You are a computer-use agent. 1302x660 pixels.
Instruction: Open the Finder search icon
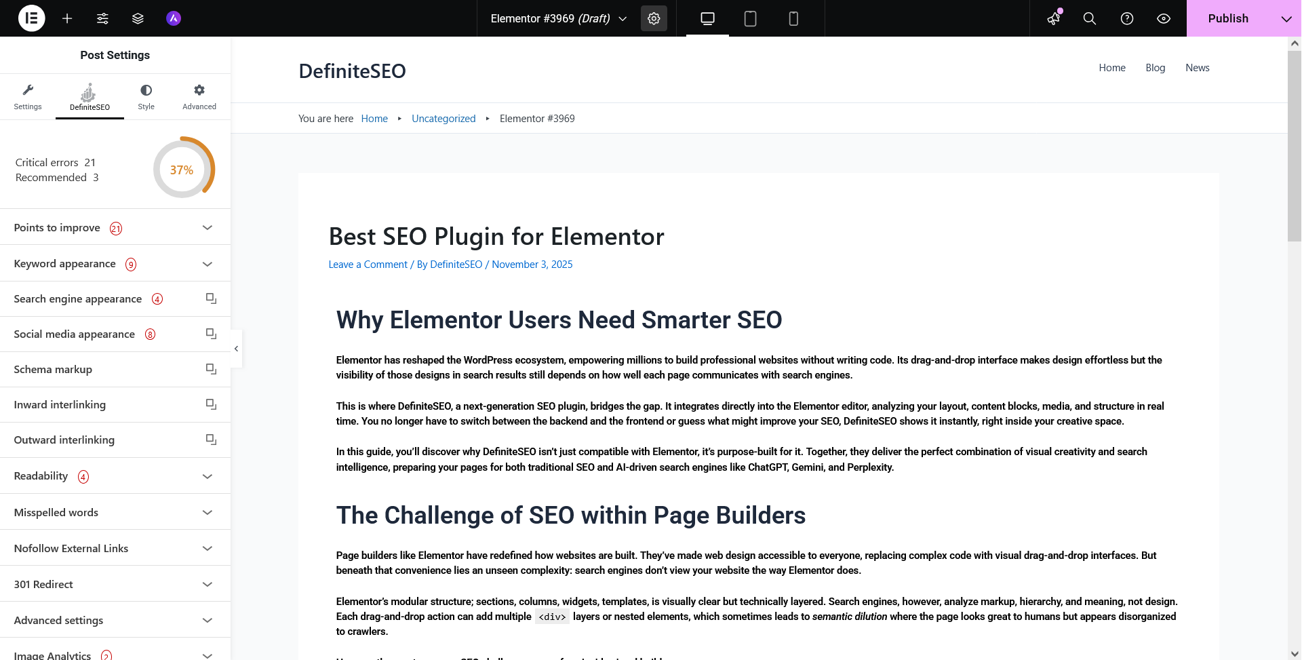[x=1089, y=18]
